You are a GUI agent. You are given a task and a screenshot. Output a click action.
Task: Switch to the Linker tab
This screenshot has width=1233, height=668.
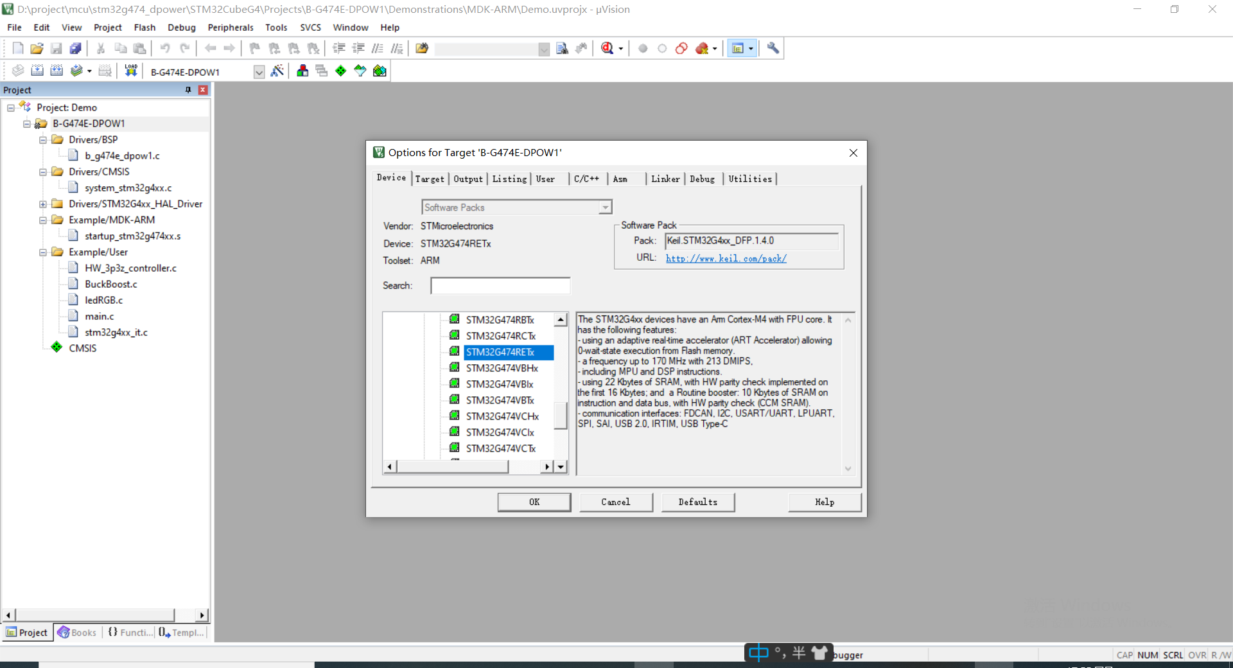665,179
